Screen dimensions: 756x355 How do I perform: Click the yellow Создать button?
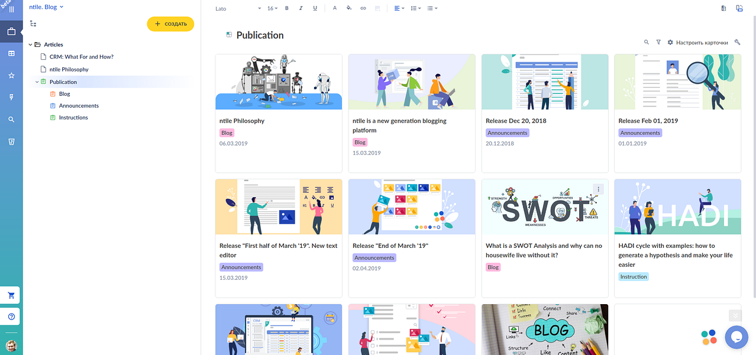(170, 24)
